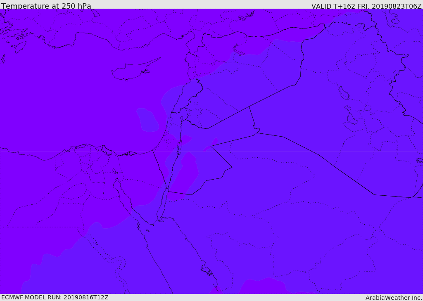Screen dimensions: 423x301
Task: Click the 'Temperature at 250 hPa' title text
Action: point(46,6)
